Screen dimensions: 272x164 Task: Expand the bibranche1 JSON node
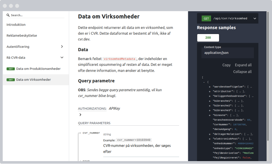pyautogui.click(x=210, y=101)
